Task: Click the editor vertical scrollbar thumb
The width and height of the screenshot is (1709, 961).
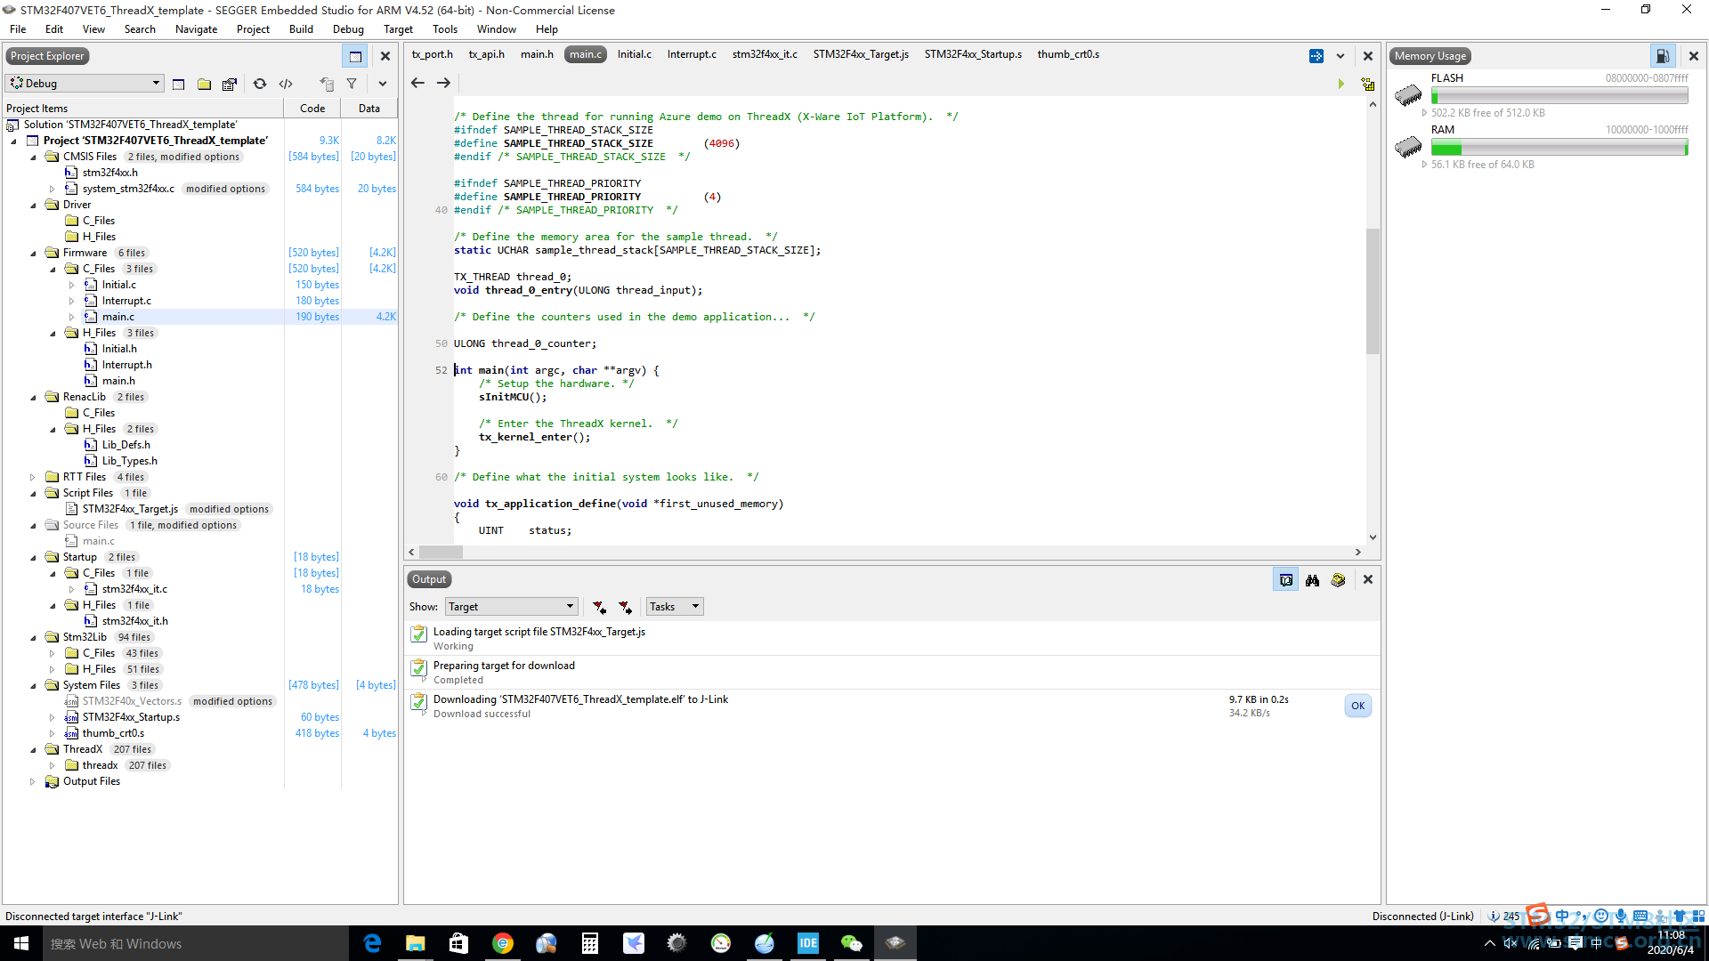Action: coord(1373,291)
